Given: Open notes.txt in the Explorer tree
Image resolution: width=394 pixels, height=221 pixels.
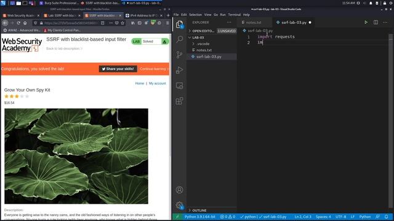Looking at the screenshot, I should (212, 50).
